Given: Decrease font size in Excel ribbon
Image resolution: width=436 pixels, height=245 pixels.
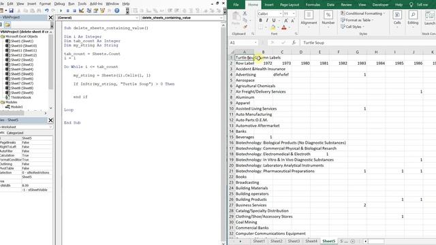Looking at the screenshot, I should tap(293, 20).
